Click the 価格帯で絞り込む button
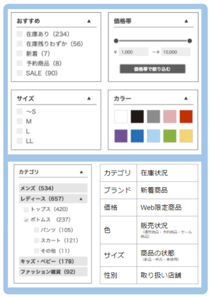Image resolution: width=210 pixels, height=297 pixels. pyautogui.click(x=153, y=69)
